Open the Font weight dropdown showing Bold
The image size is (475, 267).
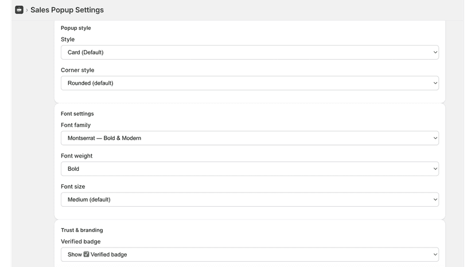[x=250, y=168]
